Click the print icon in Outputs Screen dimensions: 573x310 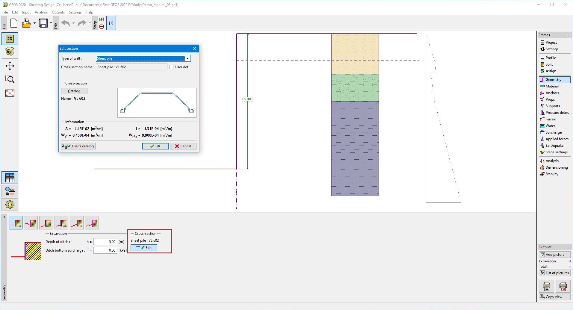pos(546,286)
